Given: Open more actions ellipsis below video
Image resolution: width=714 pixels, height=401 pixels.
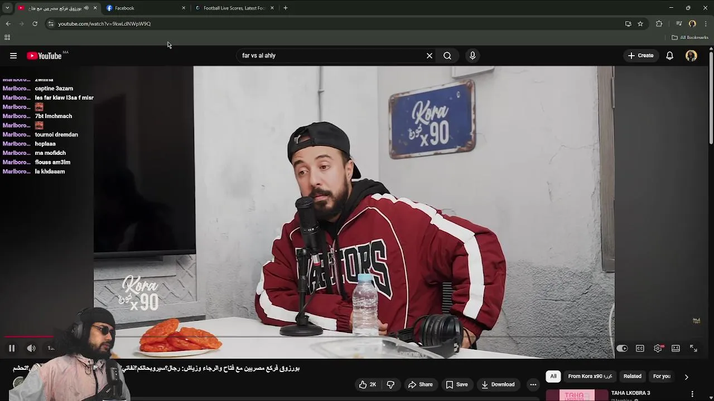Looking at the screenshot, I should (x=533, y=384).
